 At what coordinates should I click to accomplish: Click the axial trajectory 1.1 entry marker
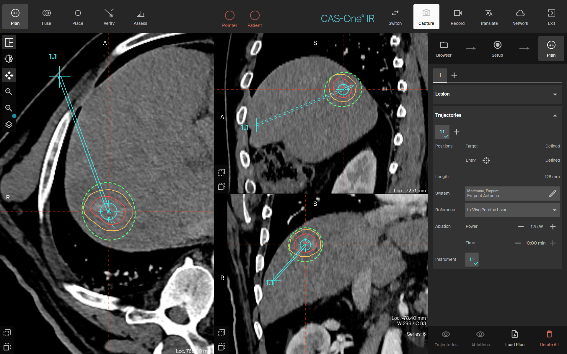pos(60,77)
